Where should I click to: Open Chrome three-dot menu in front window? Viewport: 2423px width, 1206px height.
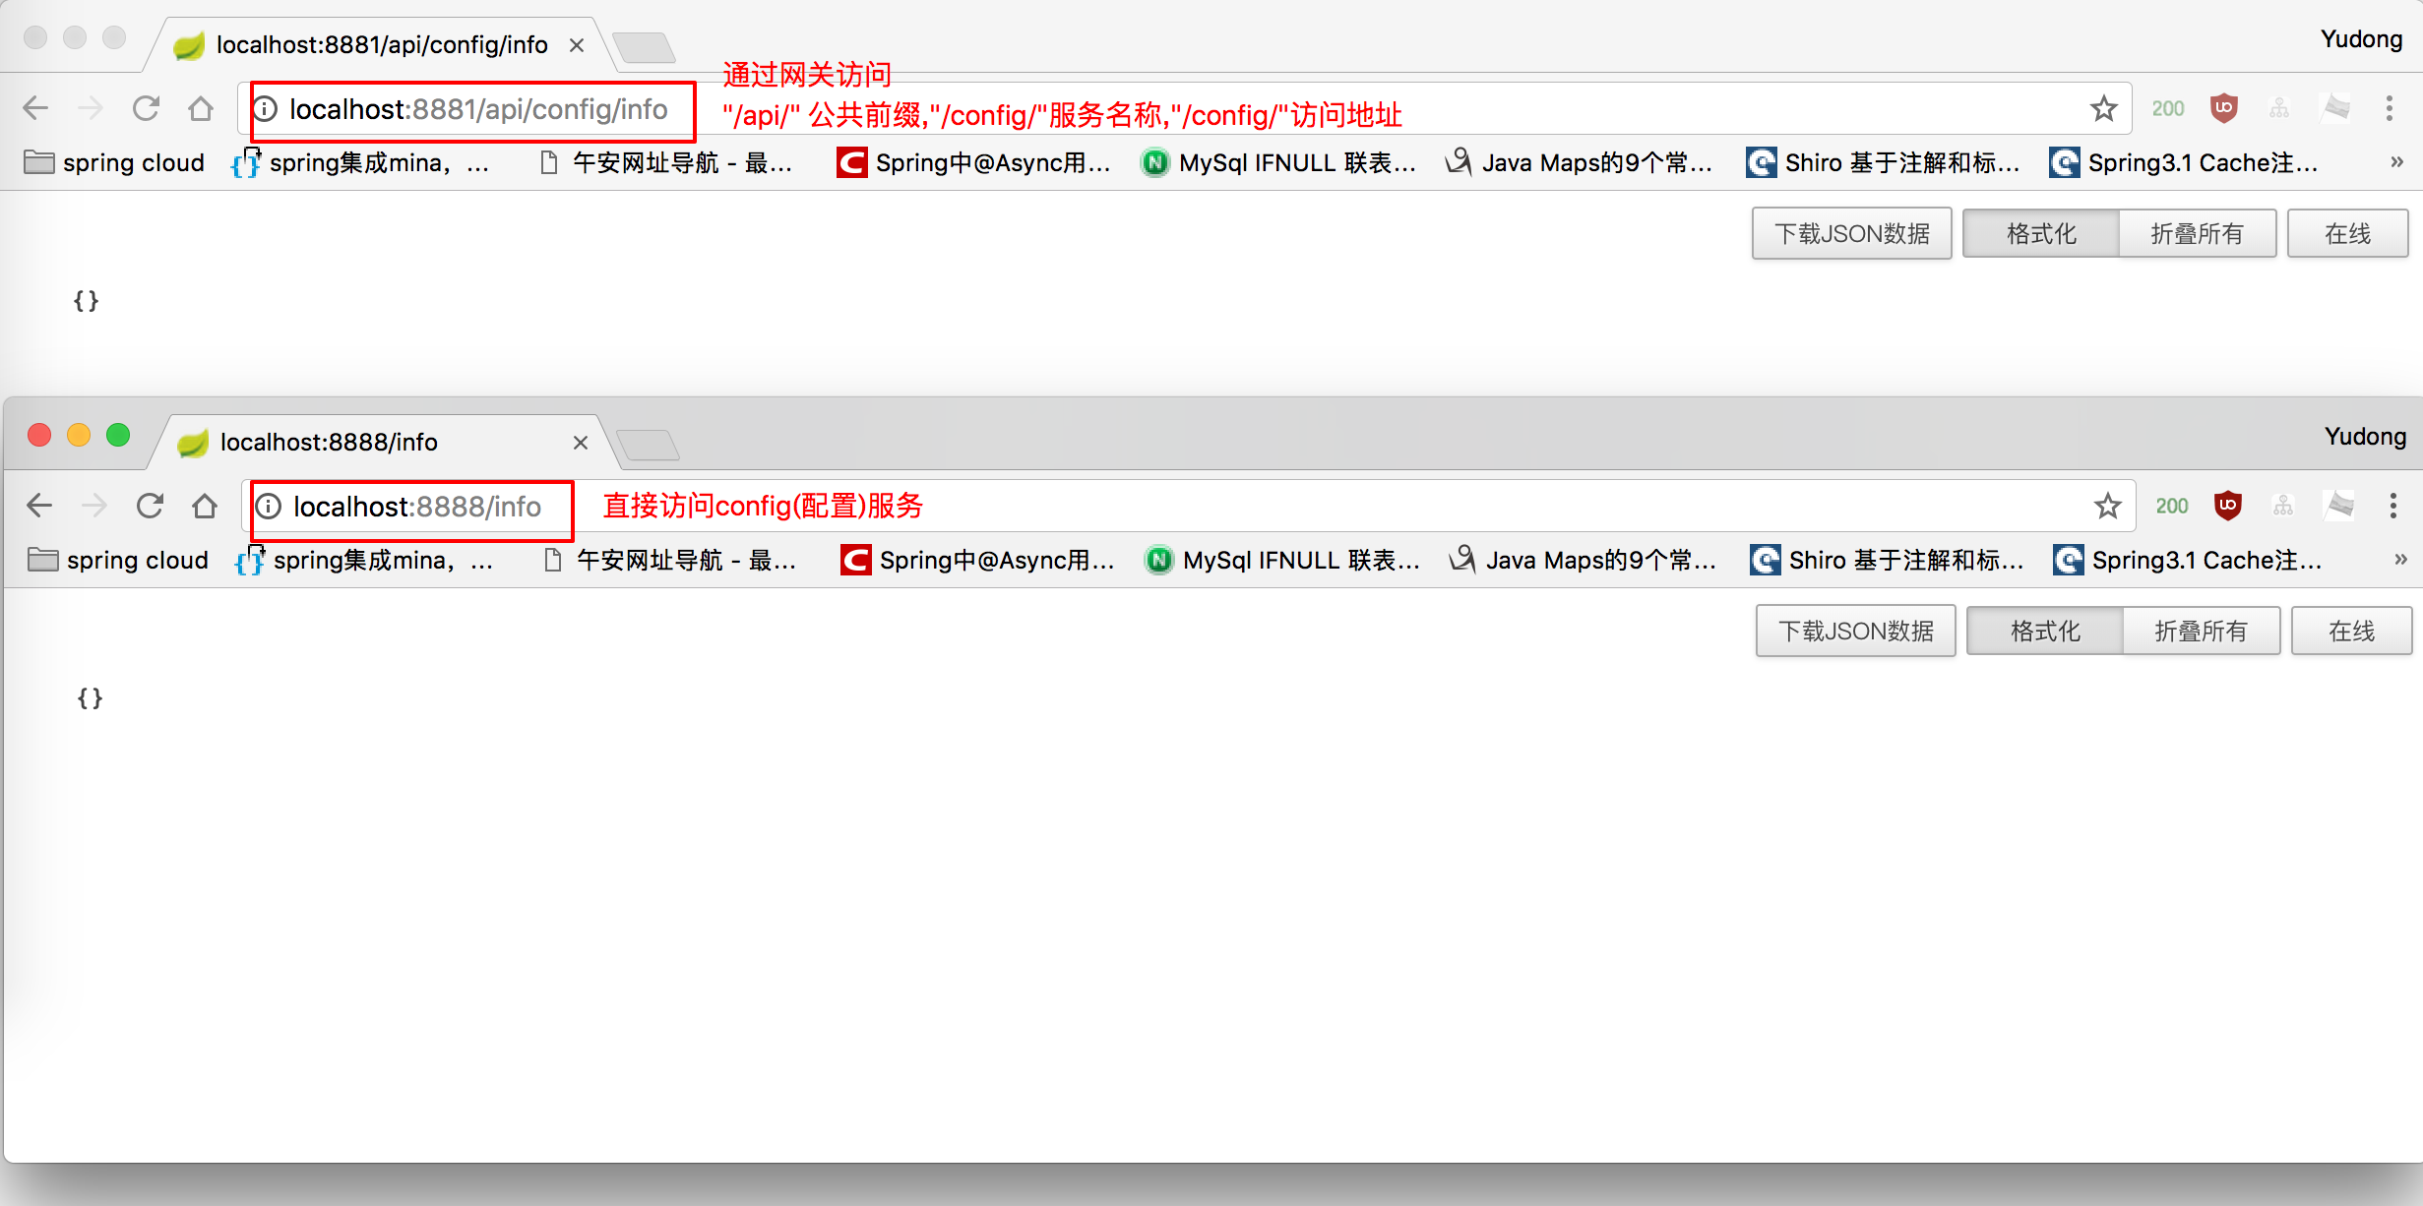[x=2392, y=506]
